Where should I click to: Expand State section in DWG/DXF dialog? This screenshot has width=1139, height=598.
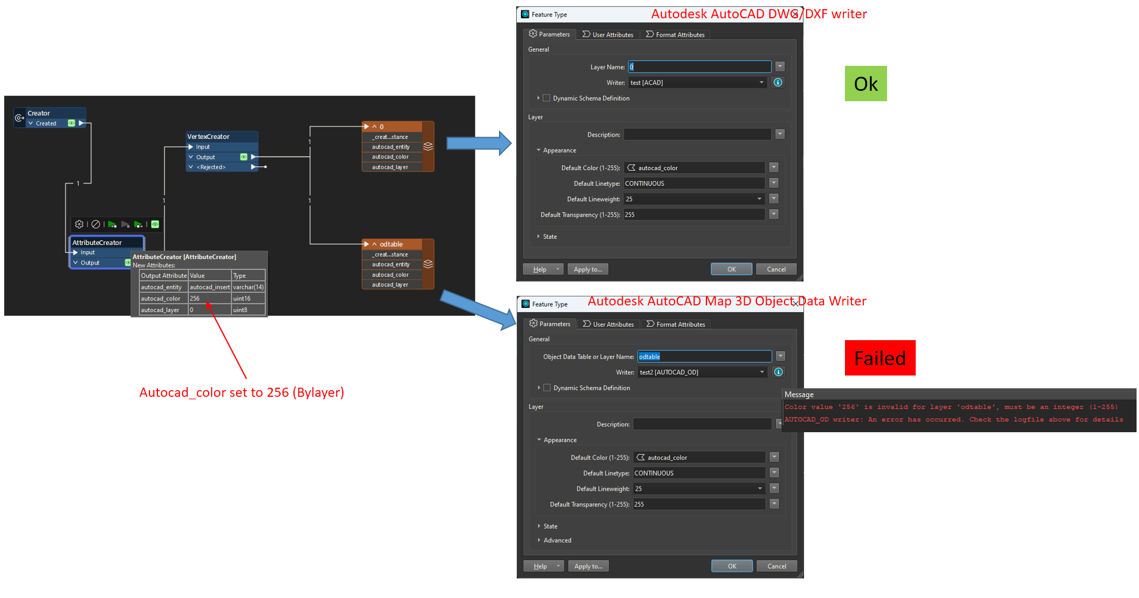coord(538,237)
